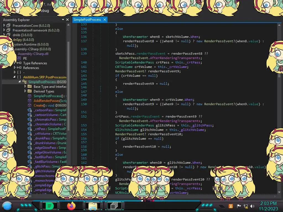Click the _crtPass field icon

point(30,129)
